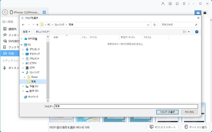Select ダウンロード folder in the tree
This screenshot has width=212, height=132.
[34, 49]
